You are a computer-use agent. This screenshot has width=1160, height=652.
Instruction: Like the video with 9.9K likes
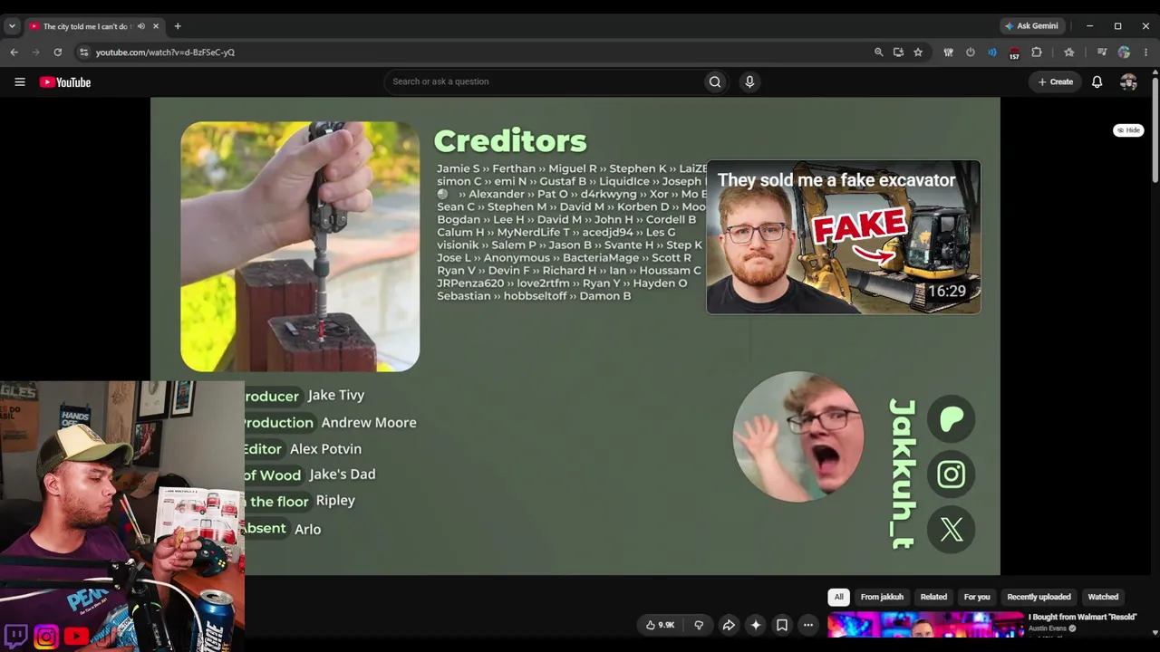(660, 625)
